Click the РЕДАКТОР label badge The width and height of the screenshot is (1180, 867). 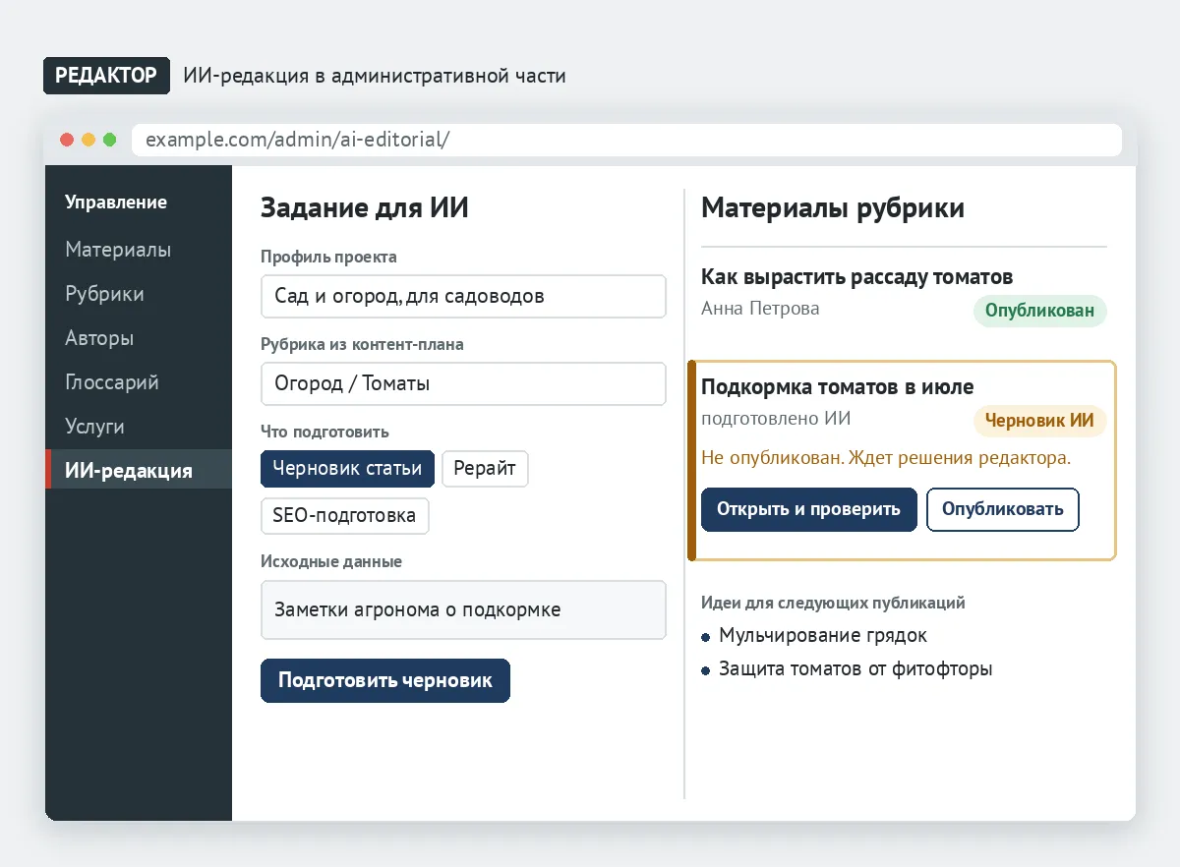(106, 76)
